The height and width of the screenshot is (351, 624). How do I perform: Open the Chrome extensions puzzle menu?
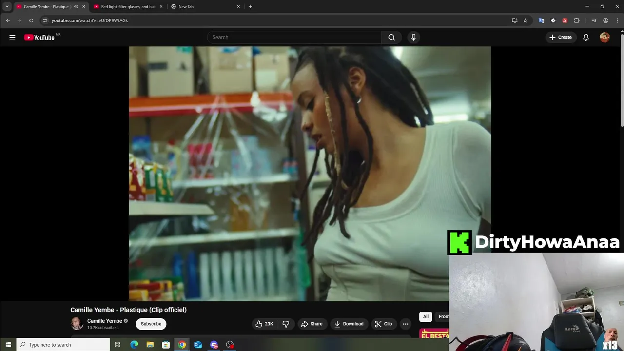pyautogui.click(x=577, y=20)
